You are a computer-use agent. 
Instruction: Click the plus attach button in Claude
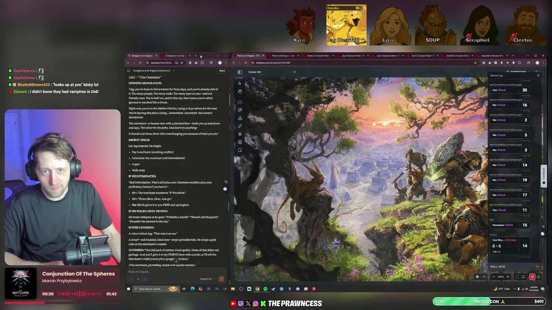coord(131,279)
